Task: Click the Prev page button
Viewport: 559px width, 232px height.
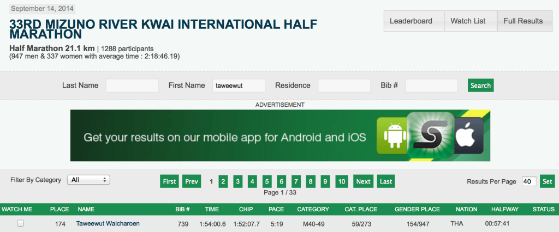Action: (191, 181)
